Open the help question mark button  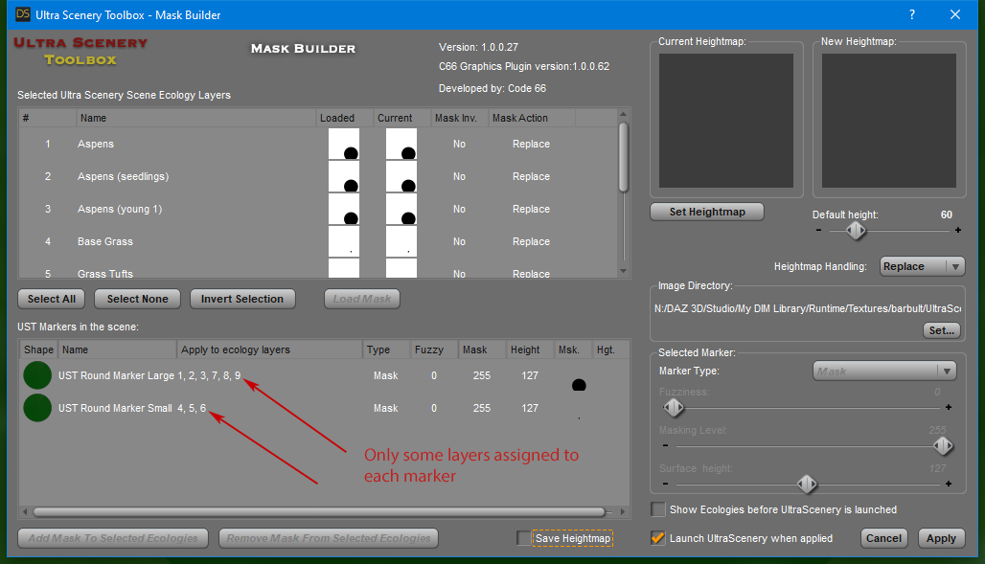coord(911,14)
